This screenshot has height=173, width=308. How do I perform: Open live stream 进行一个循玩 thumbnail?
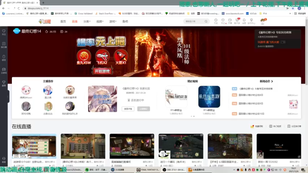pos(181,146)
